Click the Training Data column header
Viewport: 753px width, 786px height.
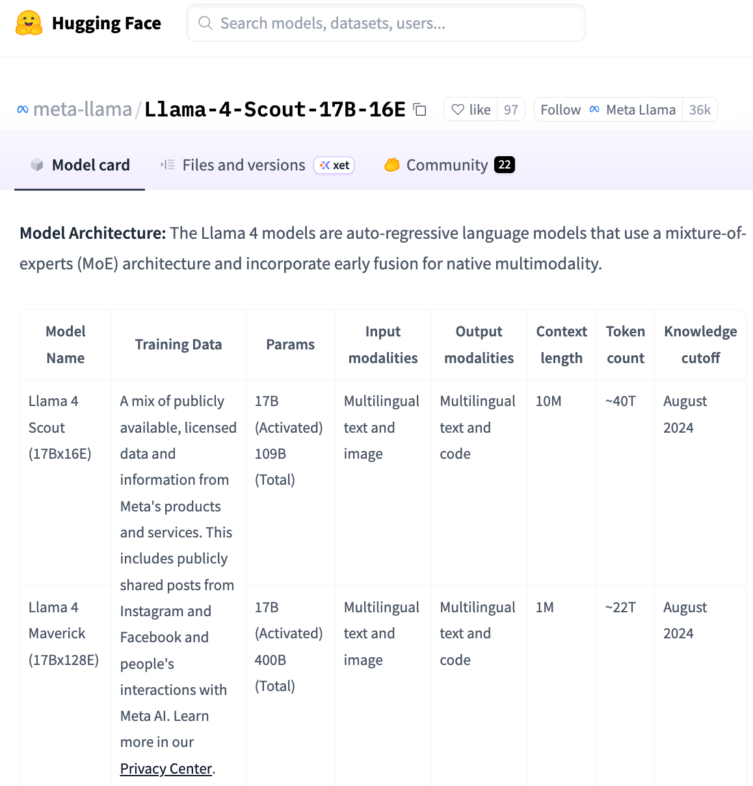(179, 345)
